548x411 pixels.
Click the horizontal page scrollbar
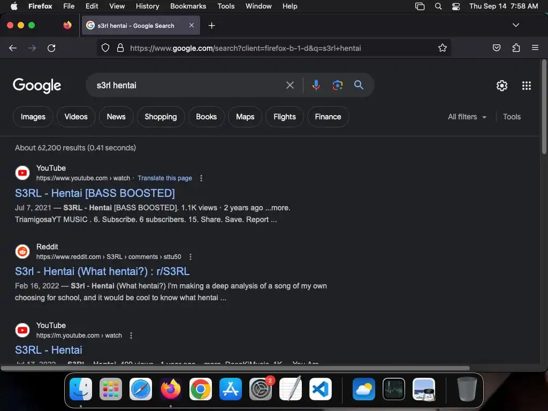[x=235, y=368]
